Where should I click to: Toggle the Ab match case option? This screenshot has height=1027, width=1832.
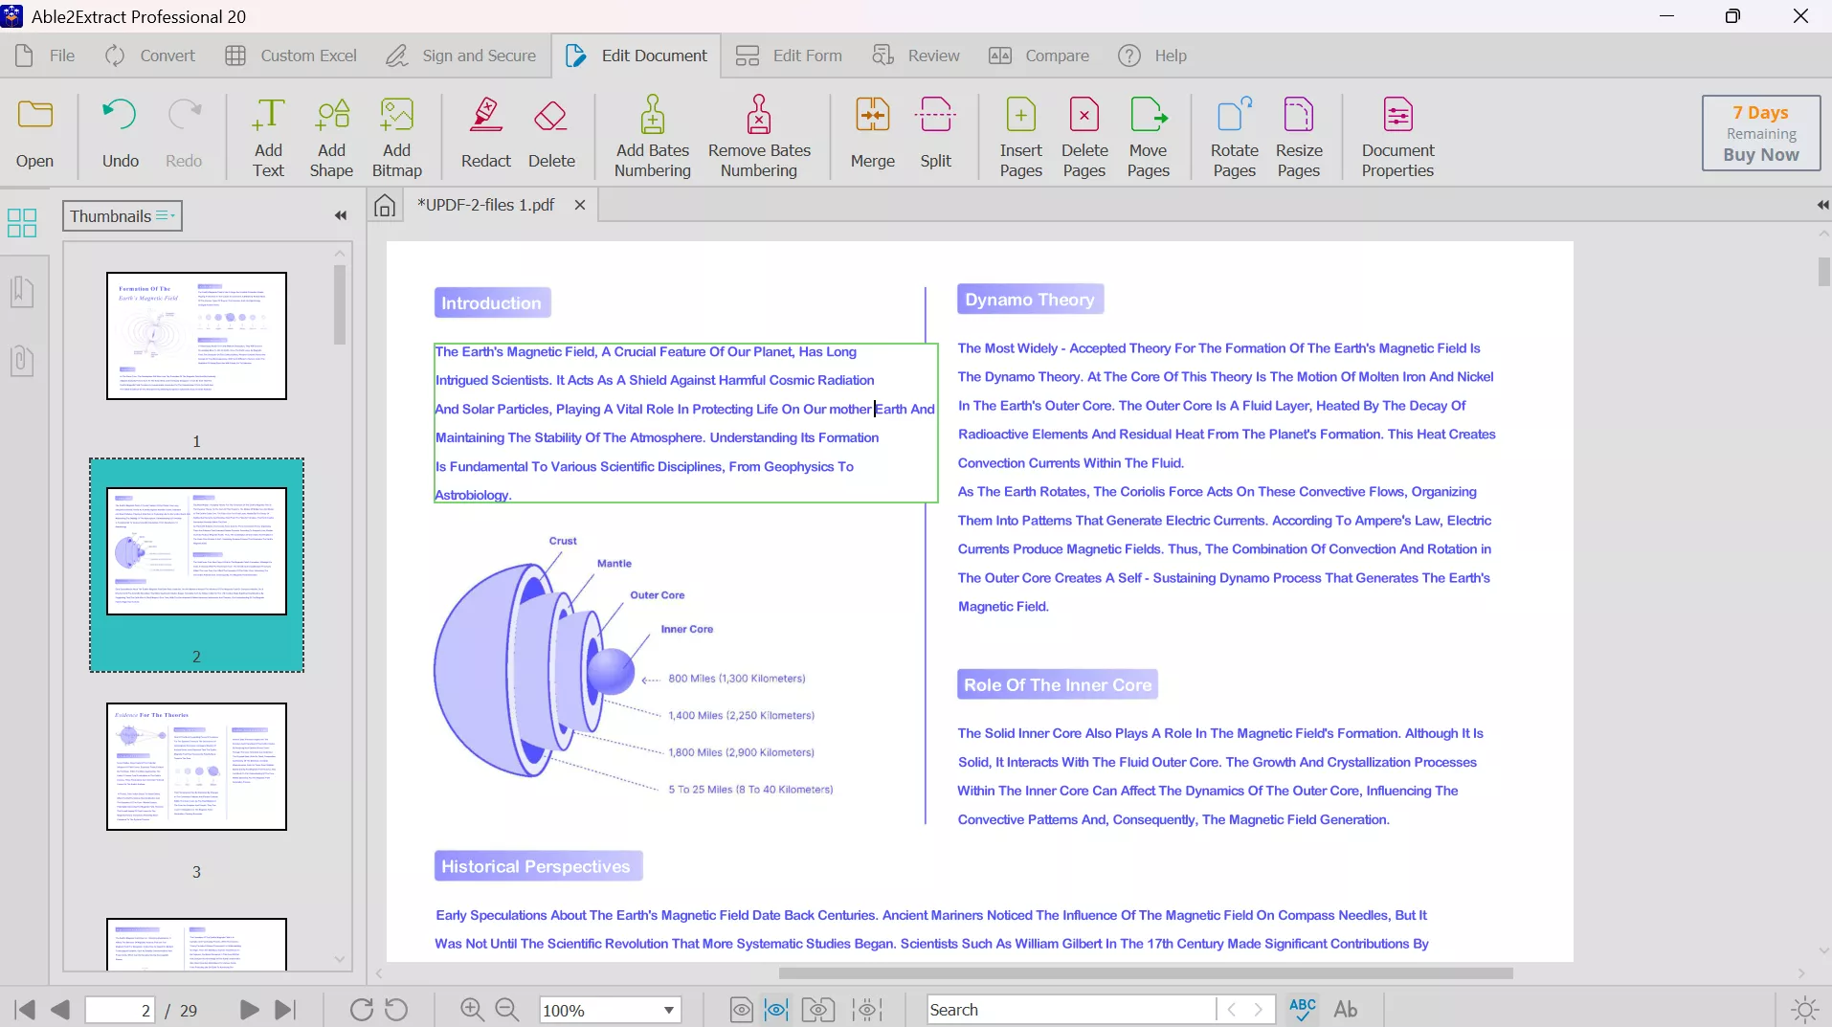click(1345, 1009)
